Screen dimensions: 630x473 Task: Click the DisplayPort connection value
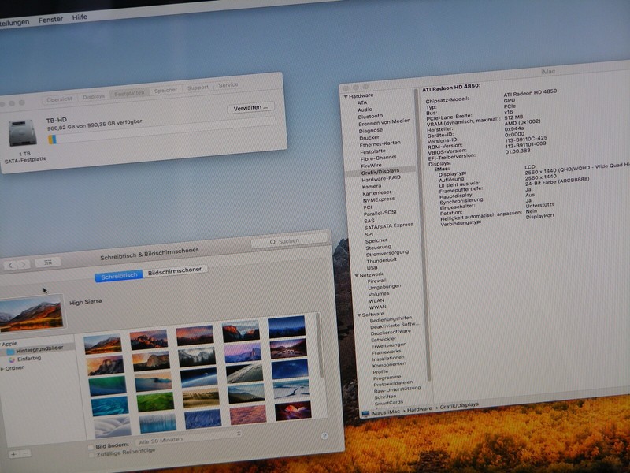[540, 216]
